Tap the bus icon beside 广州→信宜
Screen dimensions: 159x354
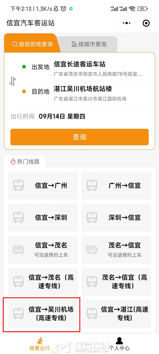[92, 186]
